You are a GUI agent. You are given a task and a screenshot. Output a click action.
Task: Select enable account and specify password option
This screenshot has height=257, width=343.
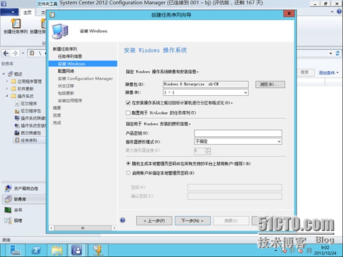point(128,173)
